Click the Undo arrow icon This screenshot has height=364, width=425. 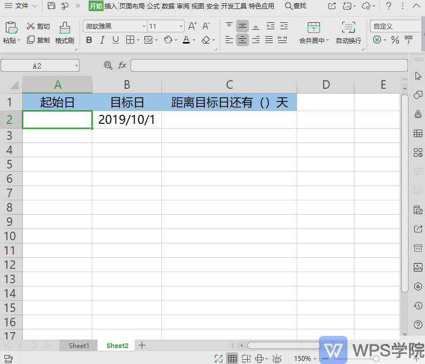[x=65, y=6]
